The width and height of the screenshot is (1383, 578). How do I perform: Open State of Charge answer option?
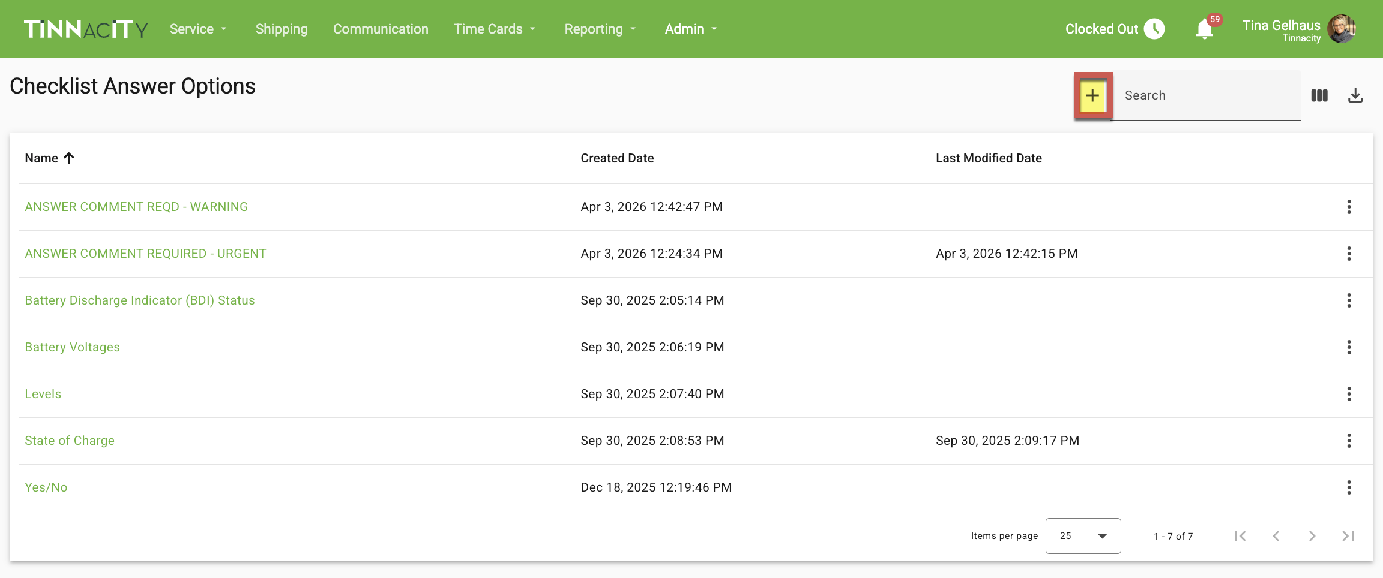[70, 441]
